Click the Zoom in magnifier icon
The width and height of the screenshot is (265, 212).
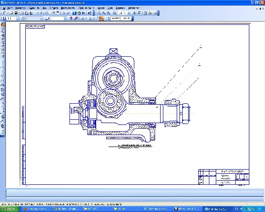pyautogui.click(x=104, y=13)
